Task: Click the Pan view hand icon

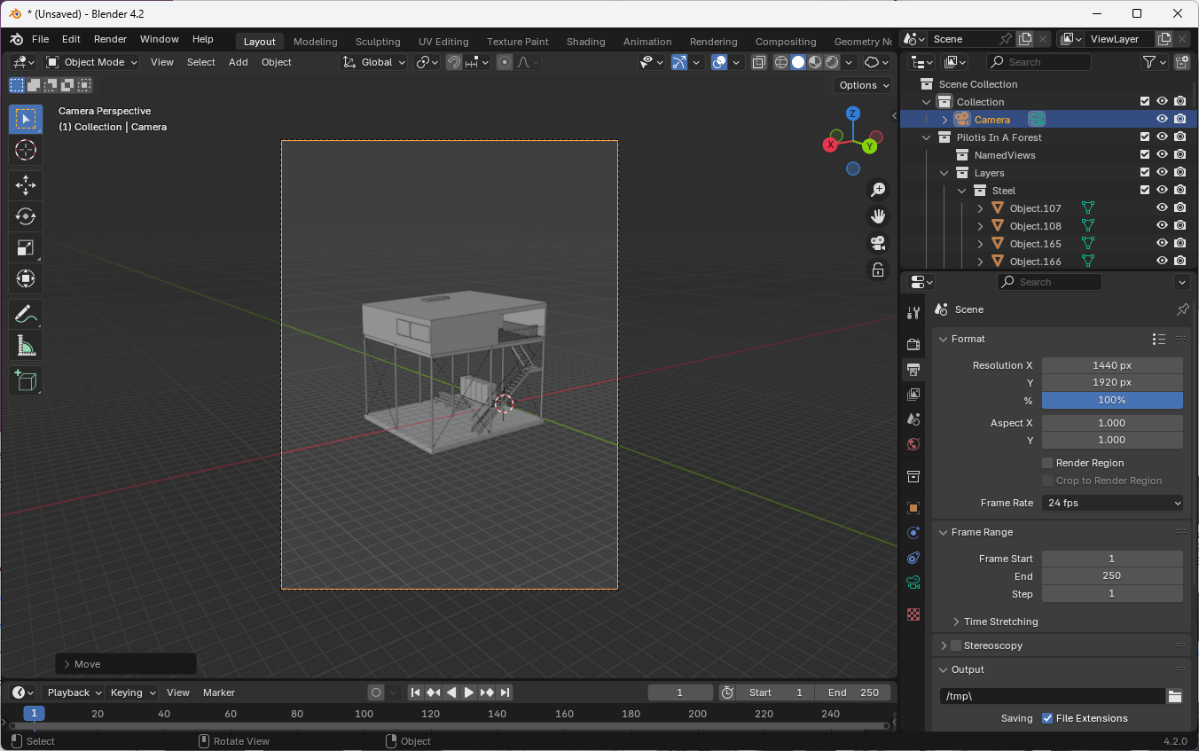Action: coord(878,216)
